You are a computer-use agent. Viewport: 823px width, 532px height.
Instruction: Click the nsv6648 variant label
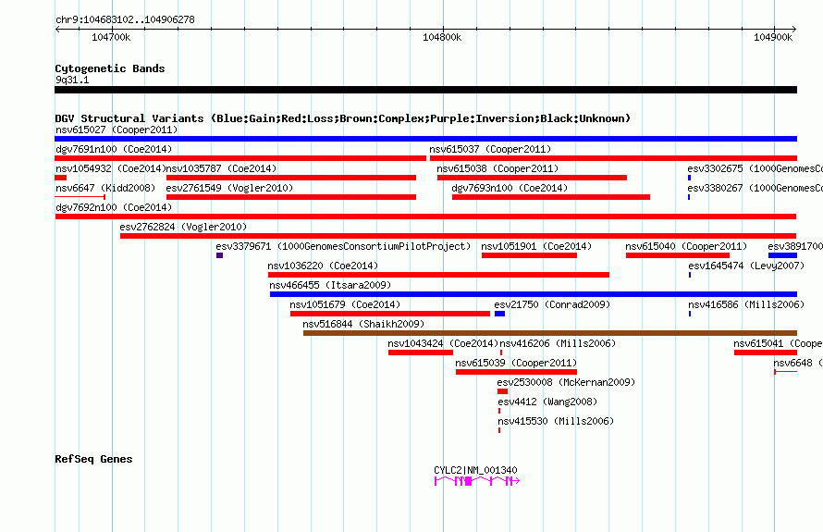click(x=798, y=363)
